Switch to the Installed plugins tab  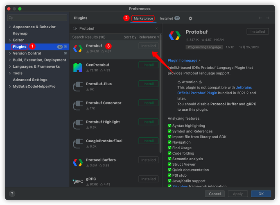click(169, 18)
